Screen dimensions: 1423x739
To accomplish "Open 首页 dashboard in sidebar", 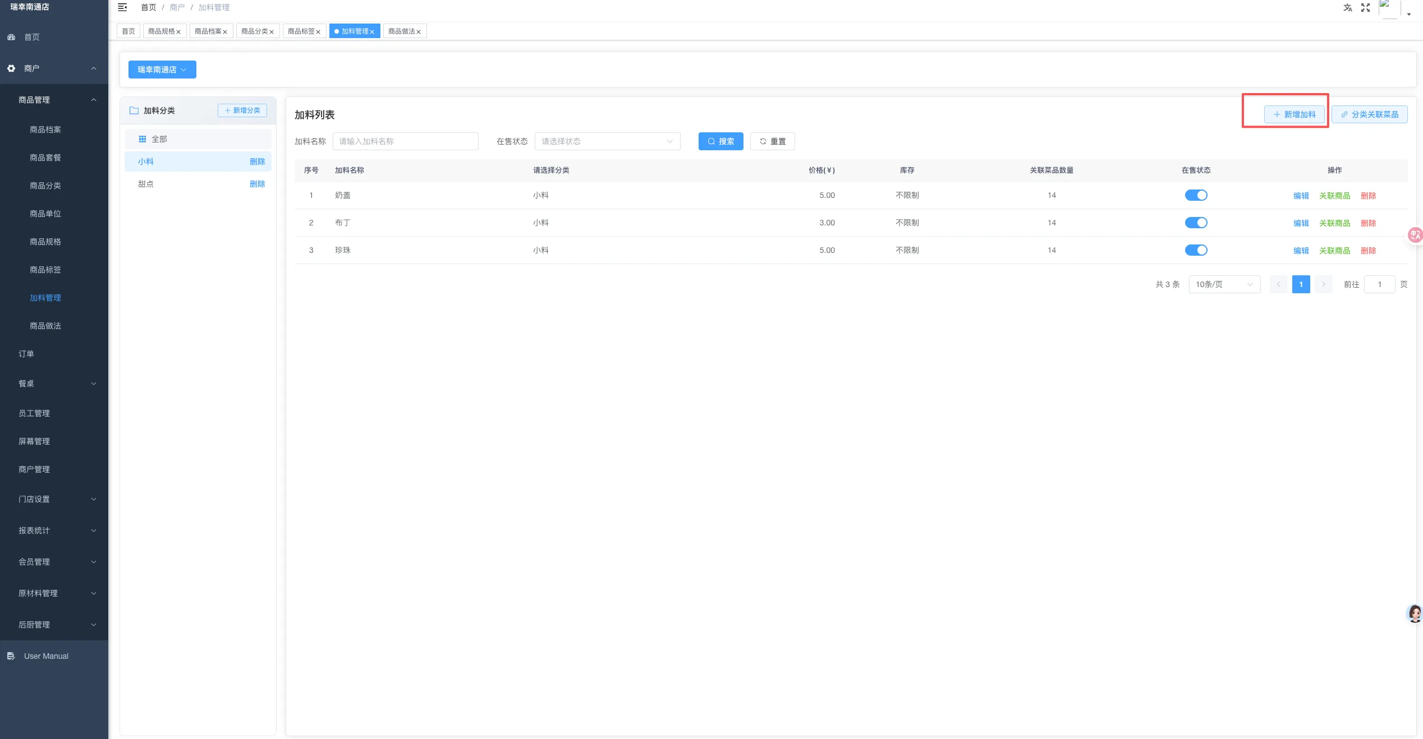I will (54, 37).
